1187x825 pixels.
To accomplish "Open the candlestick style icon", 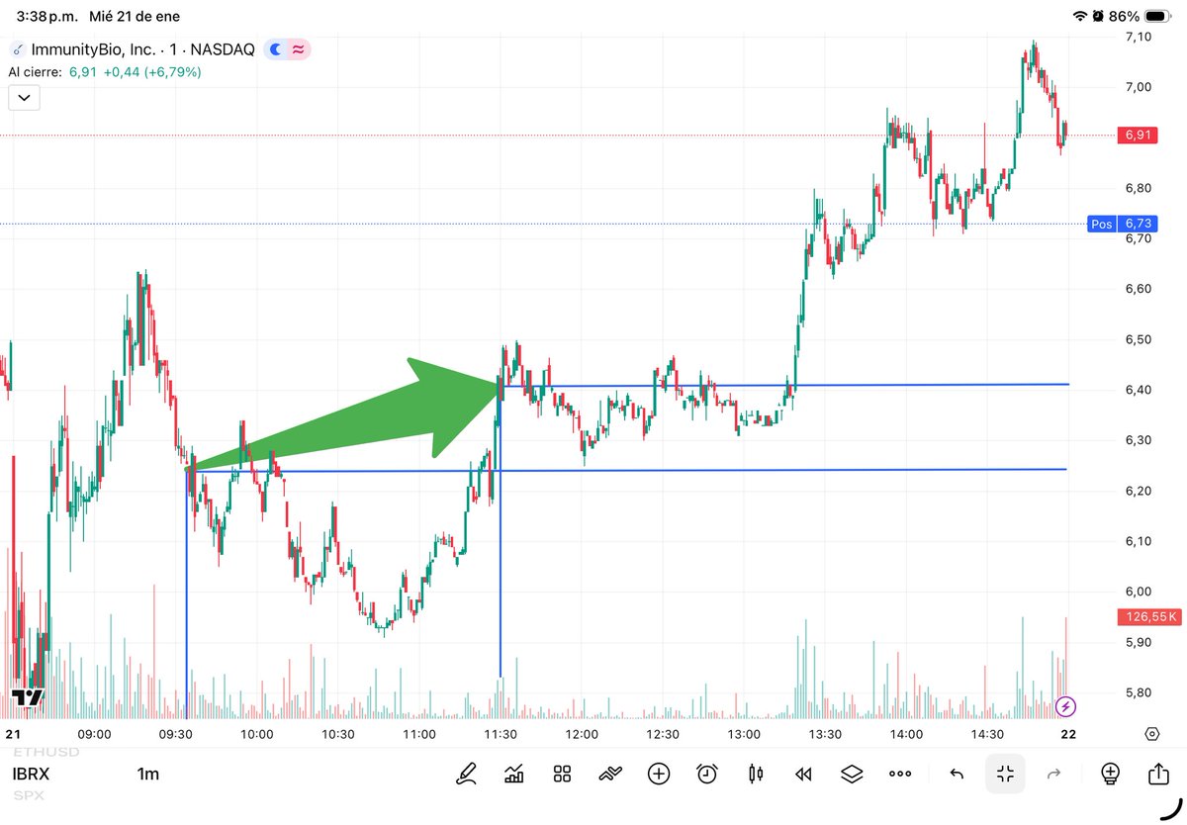I will (x=757, y=775).
